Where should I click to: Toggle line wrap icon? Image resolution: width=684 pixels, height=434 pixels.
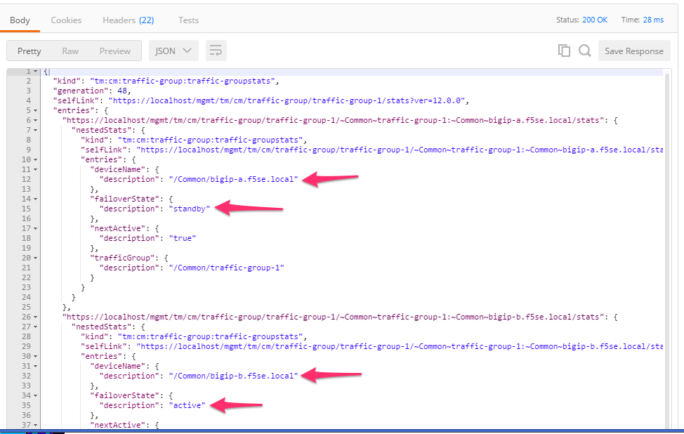coord(216,51)
